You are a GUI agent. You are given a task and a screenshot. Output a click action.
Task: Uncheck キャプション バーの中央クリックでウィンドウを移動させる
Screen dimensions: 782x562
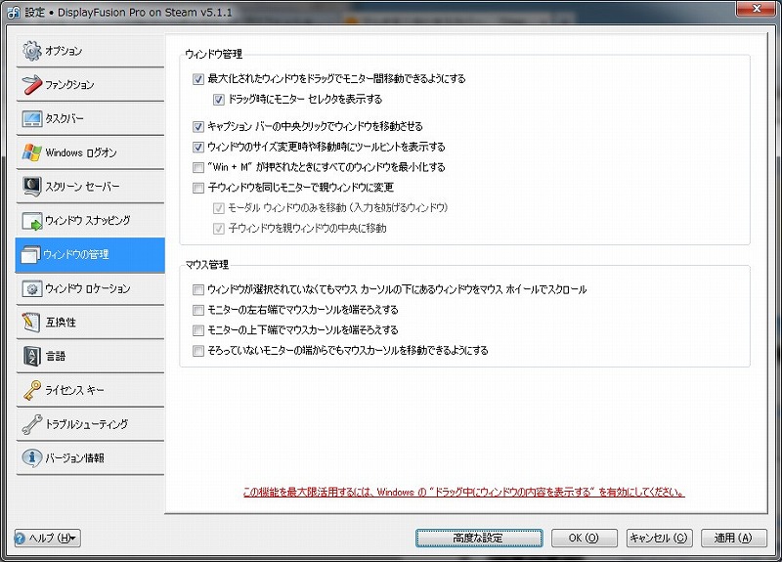tap(198, 126)
